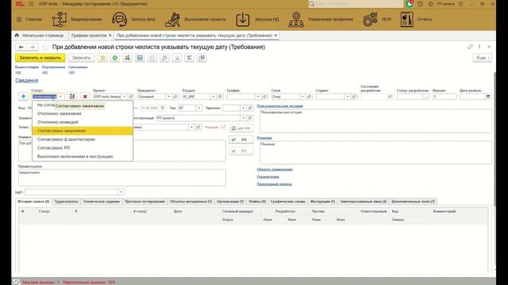This screenshot has height=285, width=508.
Task: Switch to the Объекты метаданных (1) tab
Action: click(x=190, y=201)
